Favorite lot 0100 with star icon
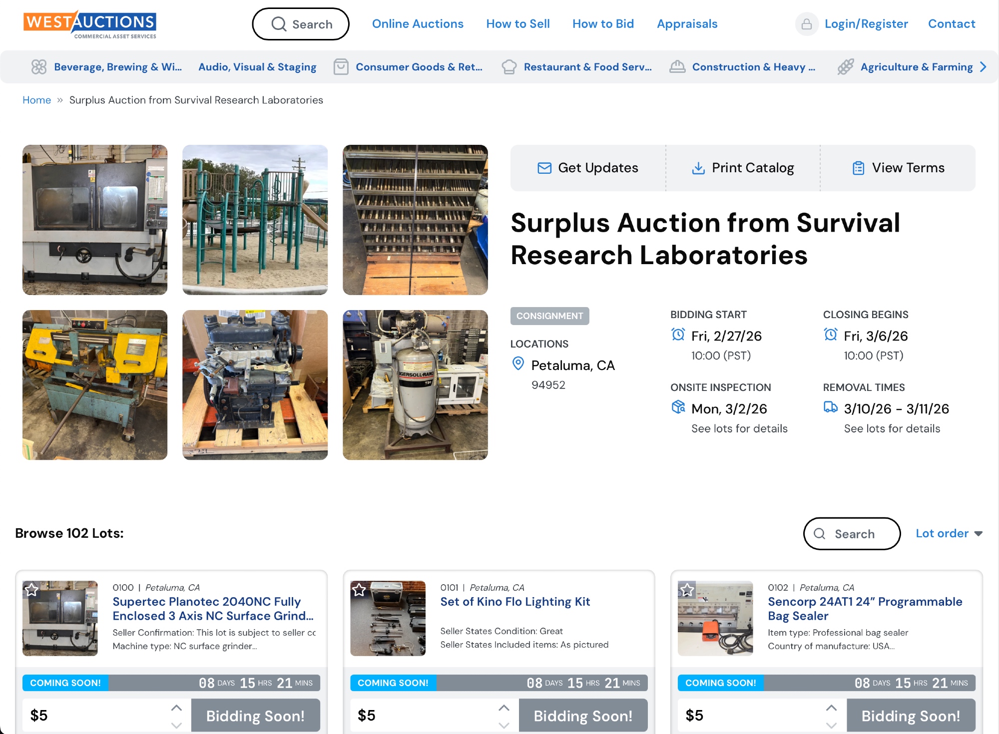Screen dimensions: 999x734 [x=32, y=590]
